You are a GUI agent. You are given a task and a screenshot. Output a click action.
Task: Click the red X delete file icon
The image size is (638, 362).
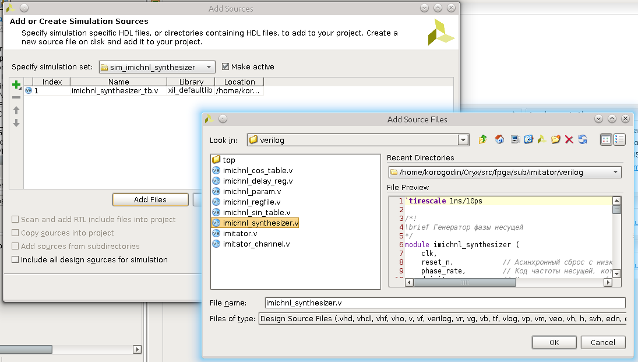(x=569, y=140)
